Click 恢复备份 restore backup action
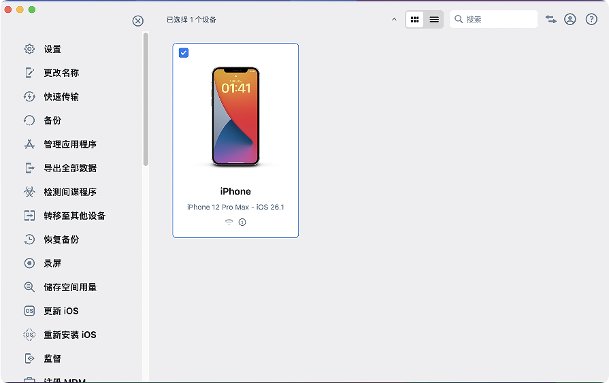609x383 pixels. coord(61,239)
